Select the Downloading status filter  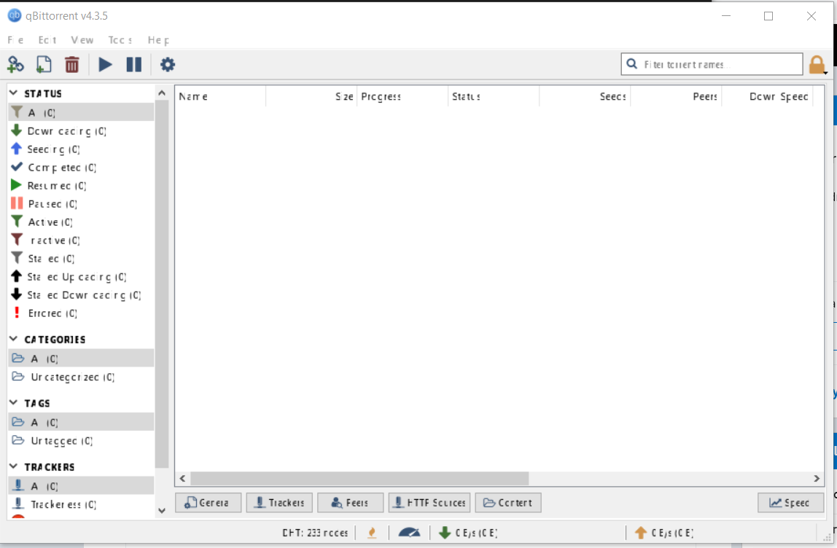(81, 130)
